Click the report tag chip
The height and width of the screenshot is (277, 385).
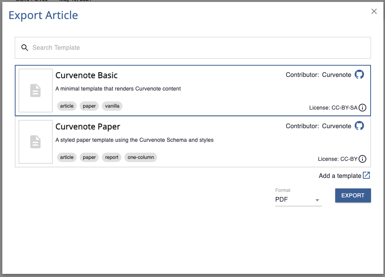point(112,157)
